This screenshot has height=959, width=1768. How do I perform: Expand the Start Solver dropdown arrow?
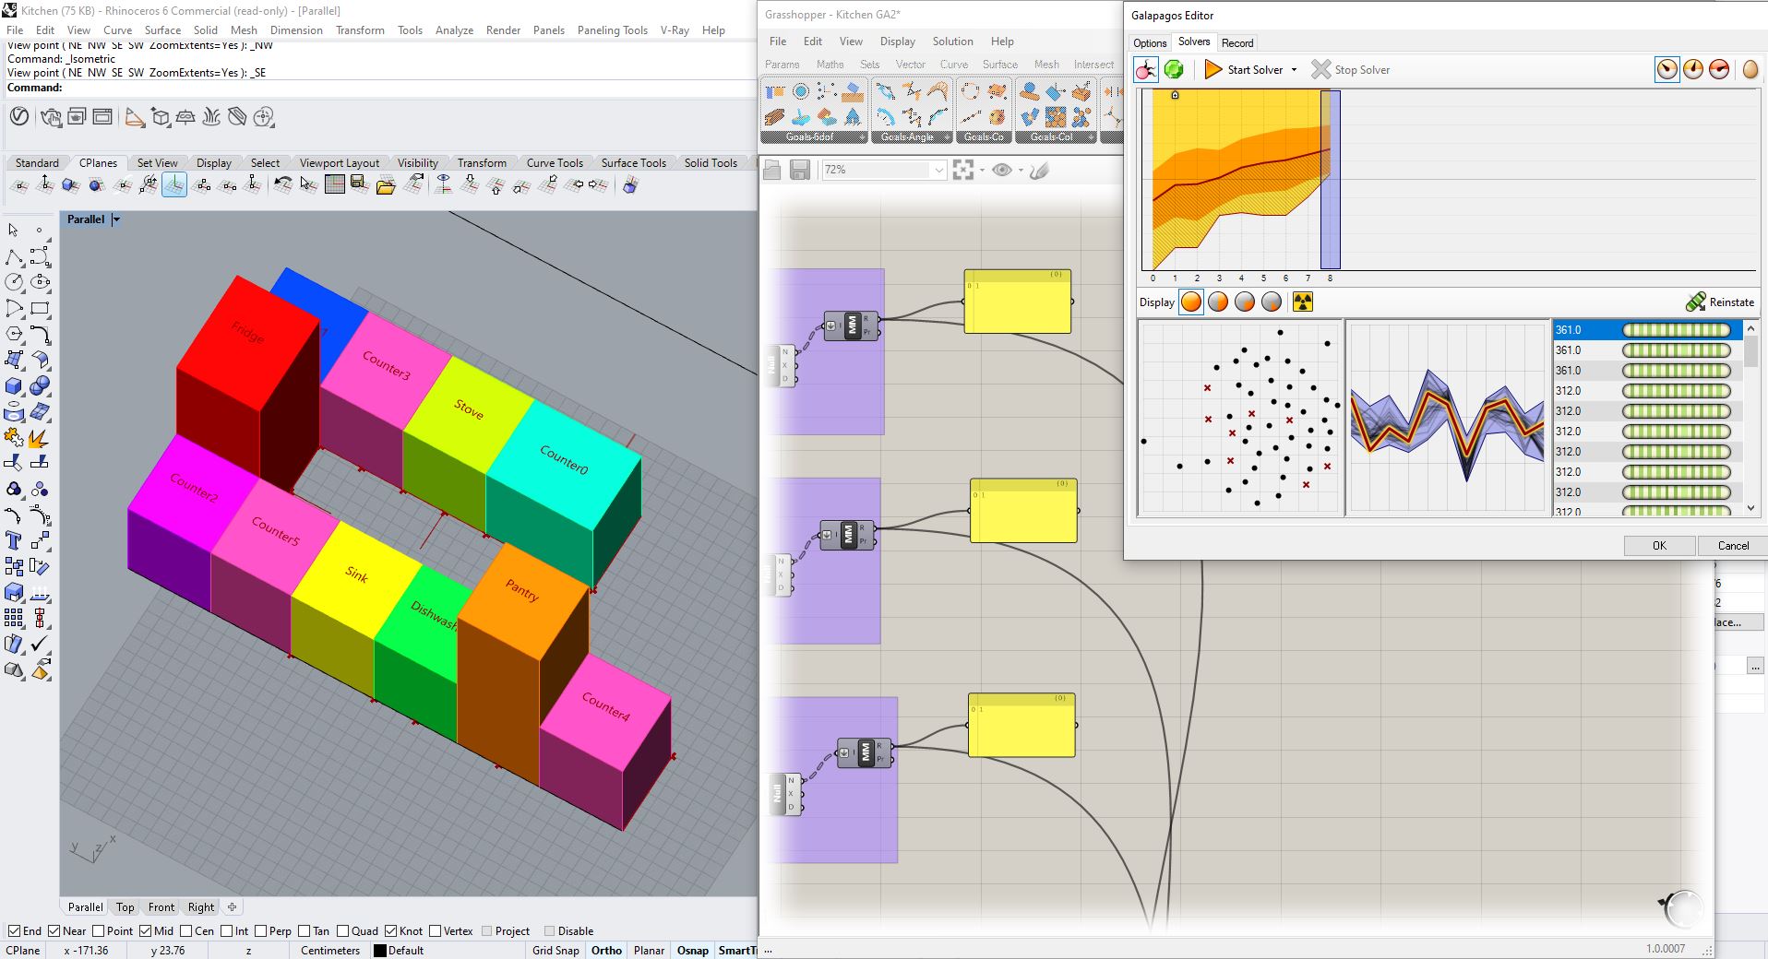coord(1294,70)
